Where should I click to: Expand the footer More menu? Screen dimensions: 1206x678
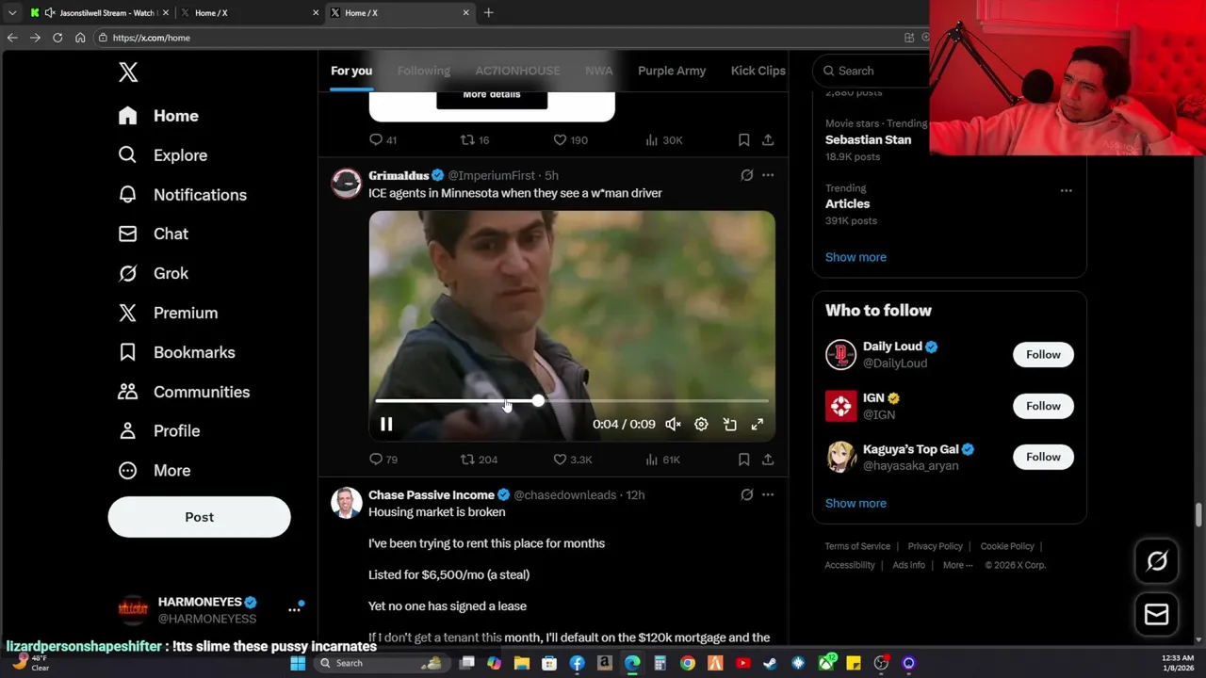(x=957, y=565)
